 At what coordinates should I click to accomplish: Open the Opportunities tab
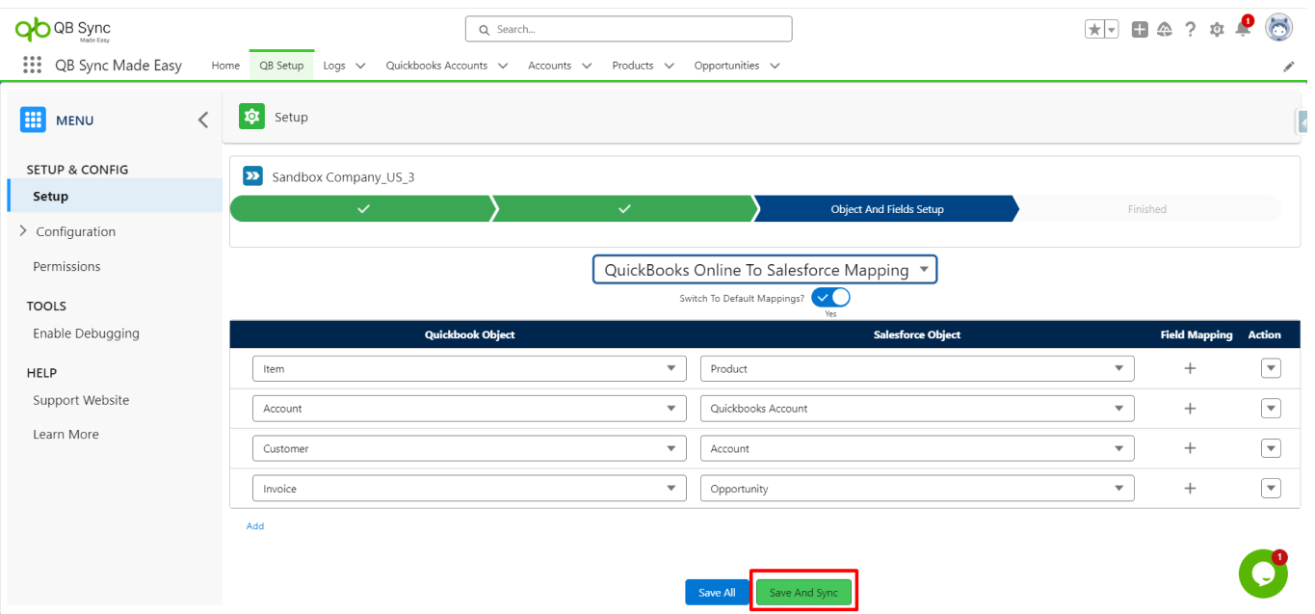[x=726, y=66]
